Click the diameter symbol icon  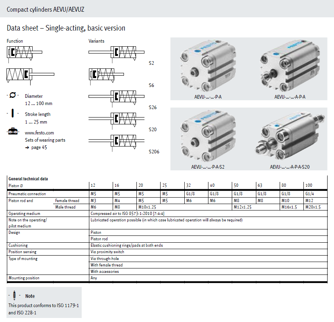point(13,95)
